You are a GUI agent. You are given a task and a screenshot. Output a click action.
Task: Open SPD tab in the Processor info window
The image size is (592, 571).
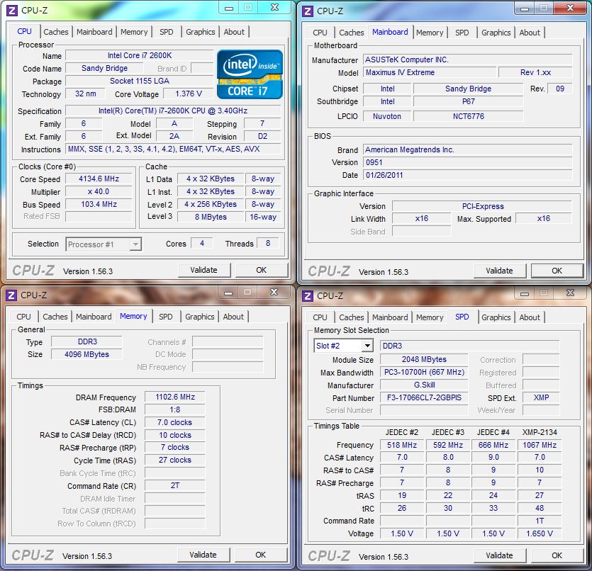[167, 32]
